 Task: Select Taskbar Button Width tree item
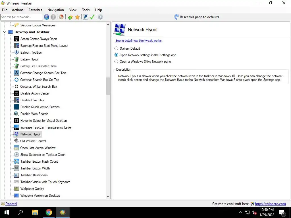[x=35, y=168]
